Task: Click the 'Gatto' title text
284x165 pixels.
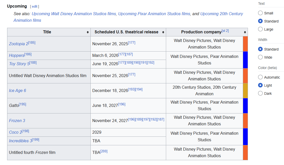Action: coord(14,106)
